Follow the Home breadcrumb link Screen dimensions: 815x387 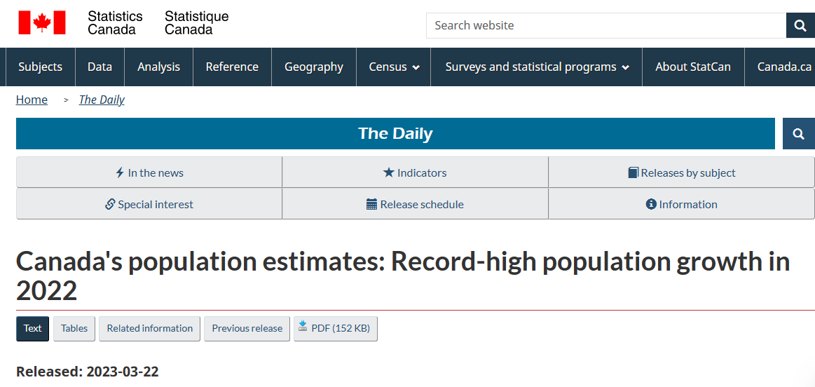click(32, 100)
